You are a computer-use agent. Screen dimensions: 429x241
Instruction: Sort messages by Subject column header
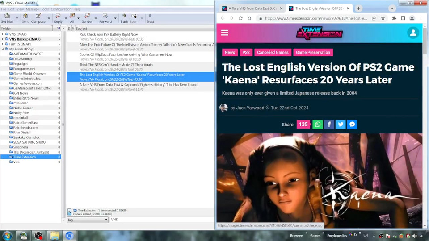click(144, 29)
